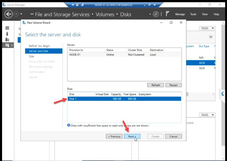227x161 pixels.
Task: Click the Volumes breadcrumb in header
Action: tap(105, 14)
